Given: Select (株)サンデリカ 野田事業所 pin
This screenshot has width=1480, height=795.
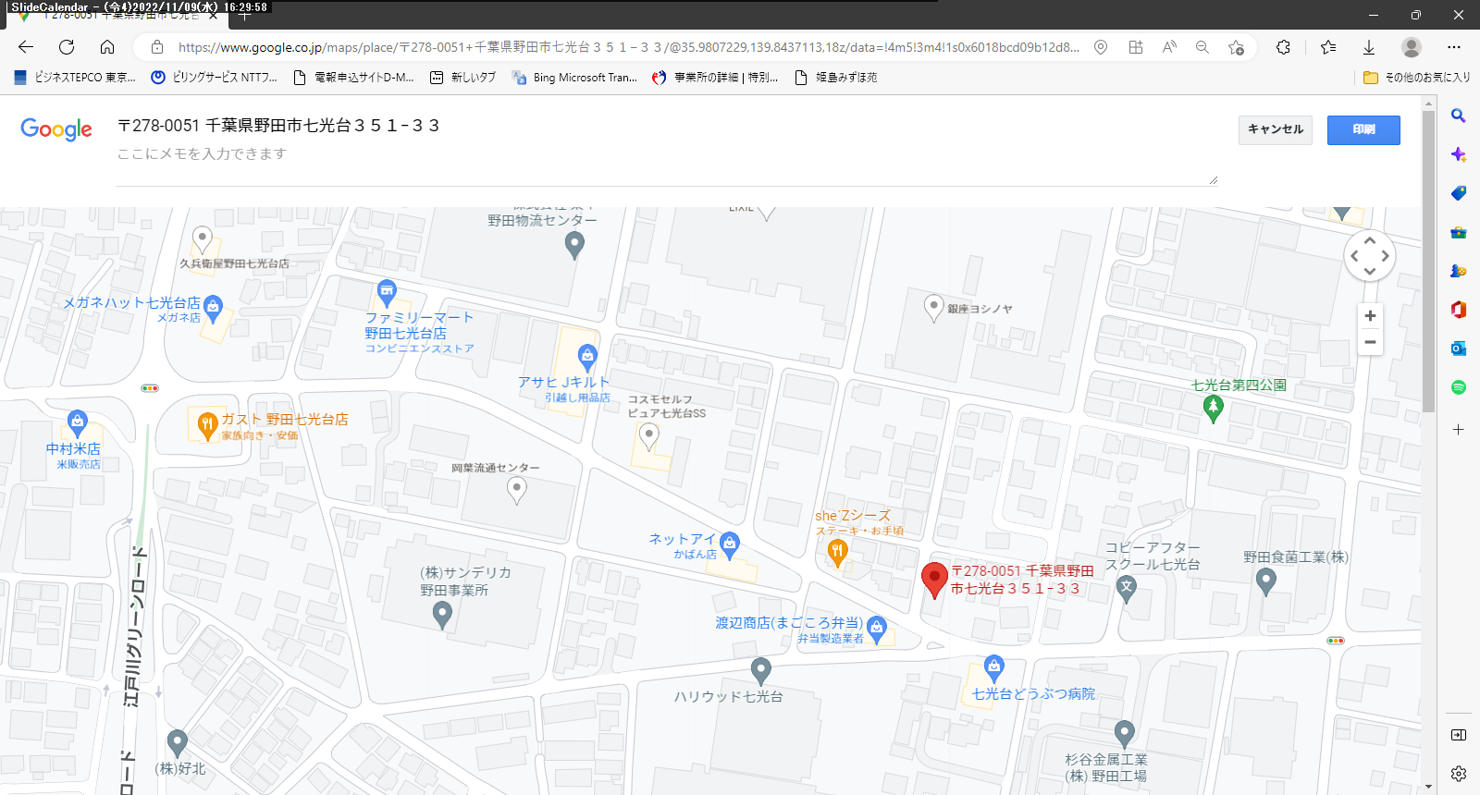Looking at the screenshot, I should pos(442,616).
